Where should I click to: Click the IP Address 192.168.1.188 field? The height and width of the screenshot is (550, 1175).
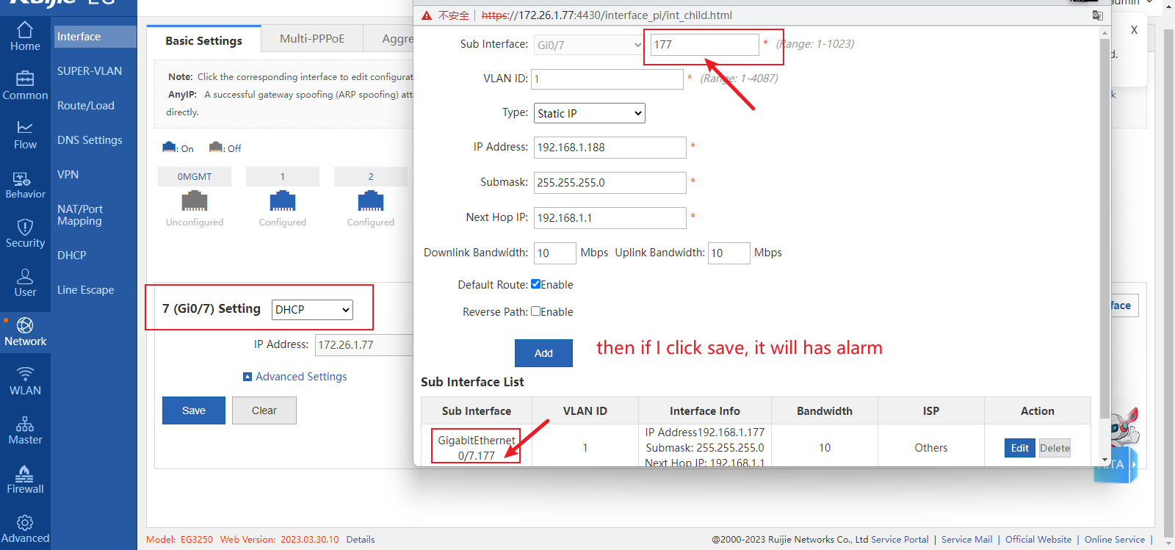610,148
